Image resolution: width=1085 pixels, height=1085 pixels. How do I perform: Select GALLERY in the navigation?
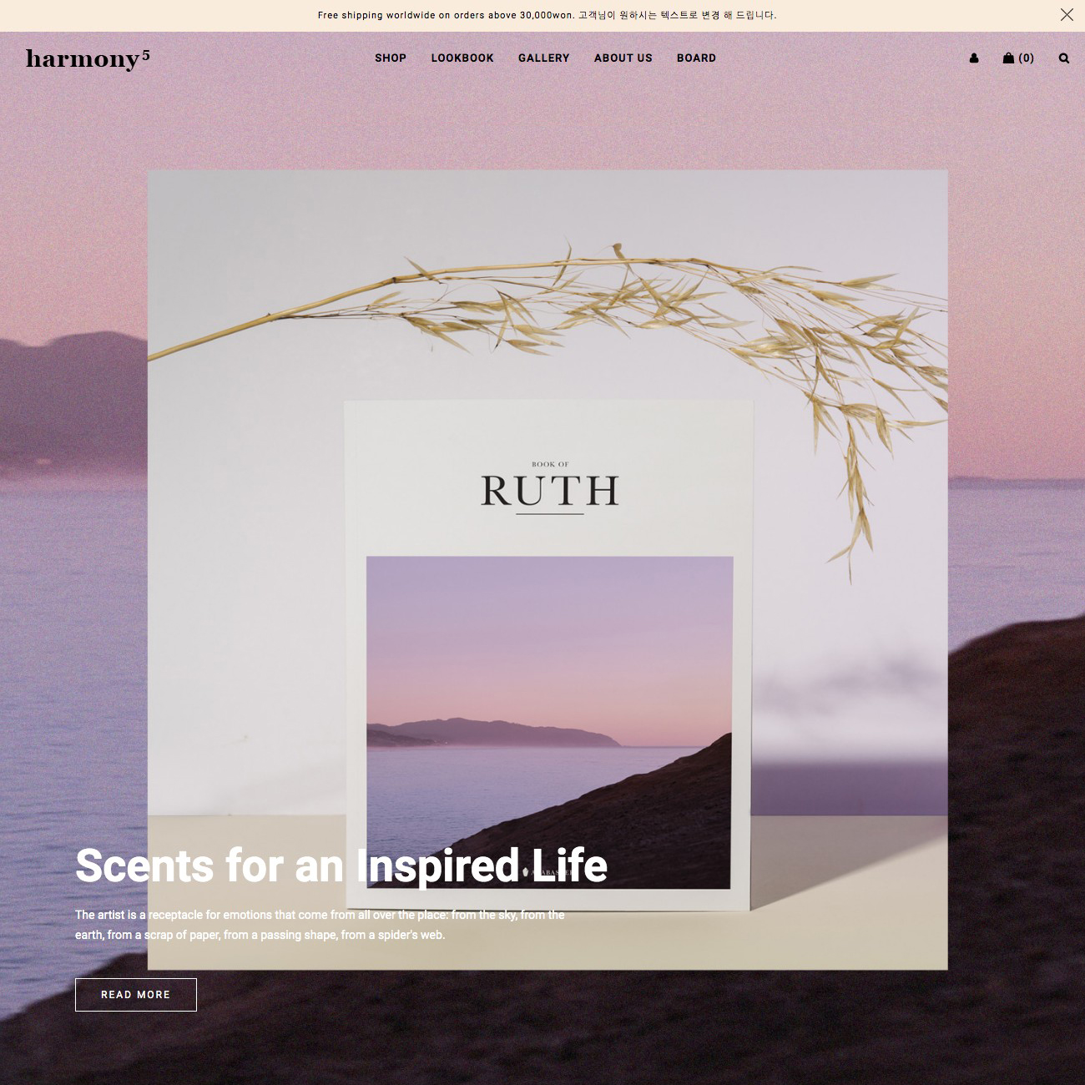click(x=544, y=58)
